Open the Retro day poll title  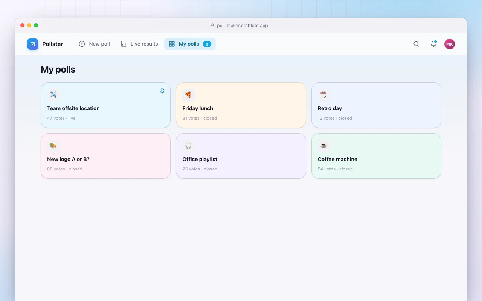coord(330,108)
